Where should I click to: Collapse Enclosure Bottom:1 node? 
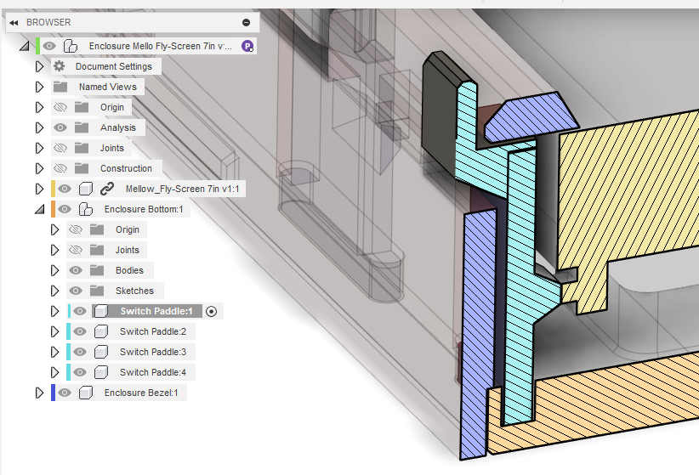[x=40, y=209]
